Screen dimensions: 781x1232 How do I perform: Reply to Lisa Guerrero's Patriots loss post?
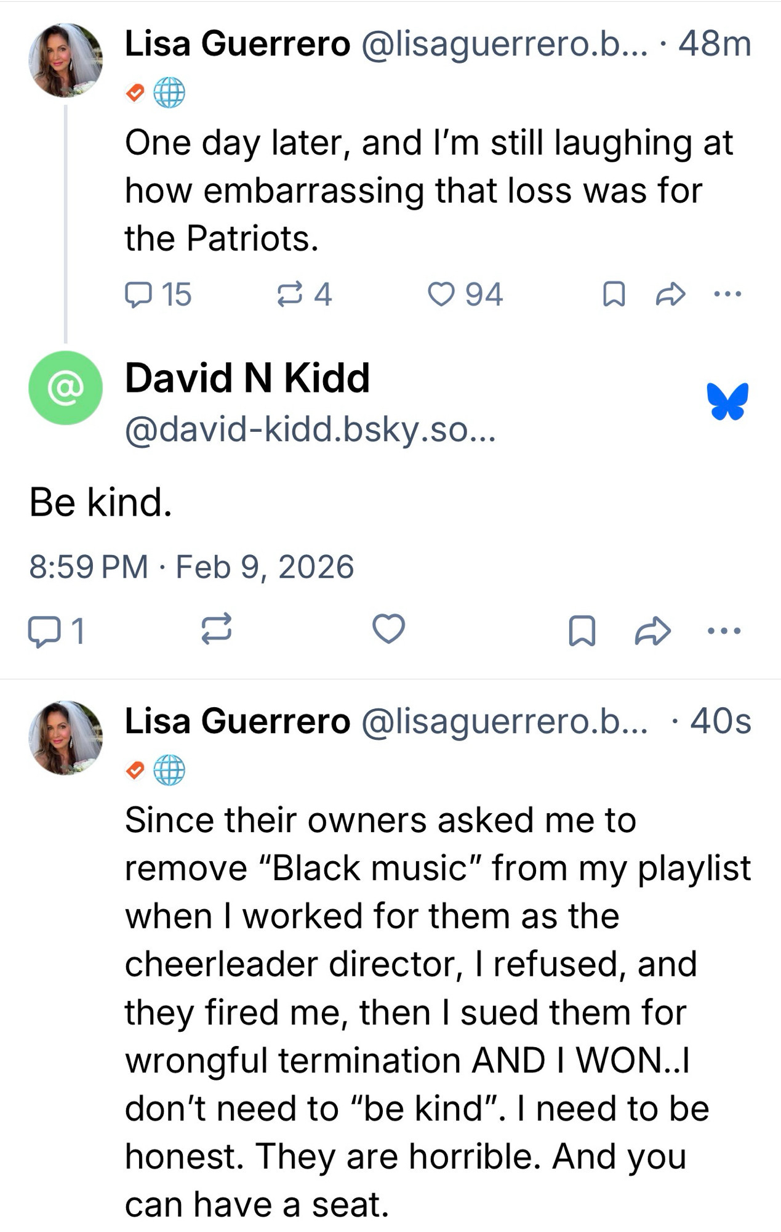pyautogui.click(x=138, y=294)
